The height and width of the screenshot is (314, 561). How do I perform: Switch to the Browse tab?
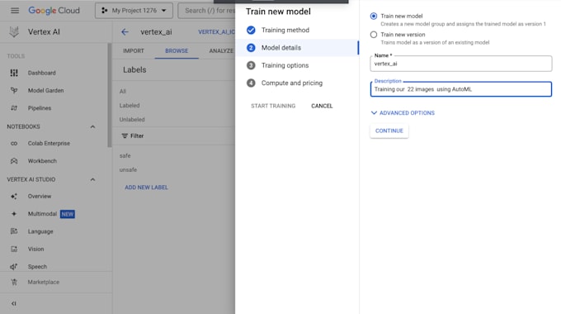point(177,51)
